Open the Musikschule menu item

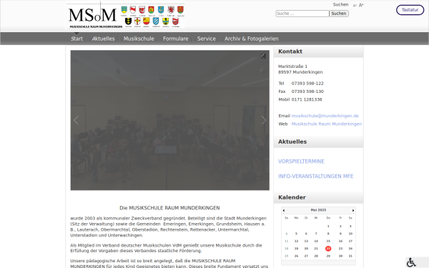pos(139,39)
